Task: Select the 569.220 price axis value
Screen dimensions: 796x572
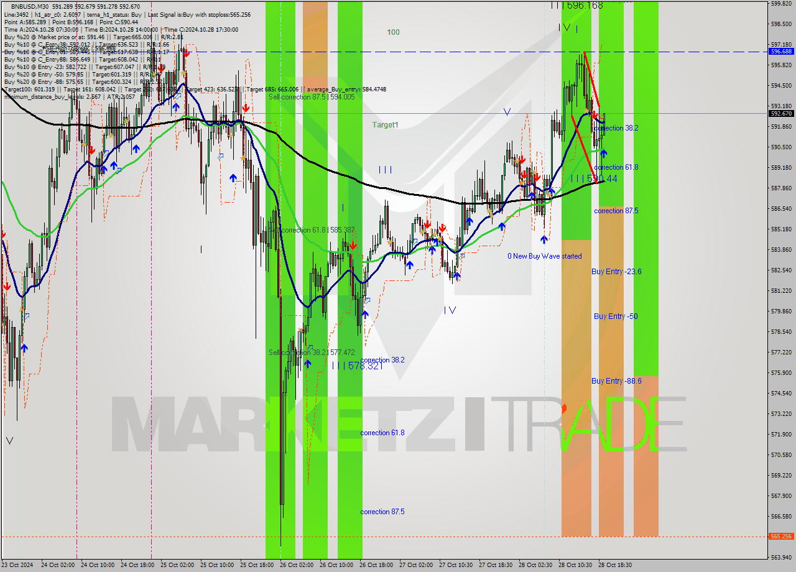Action: point(781,475)
